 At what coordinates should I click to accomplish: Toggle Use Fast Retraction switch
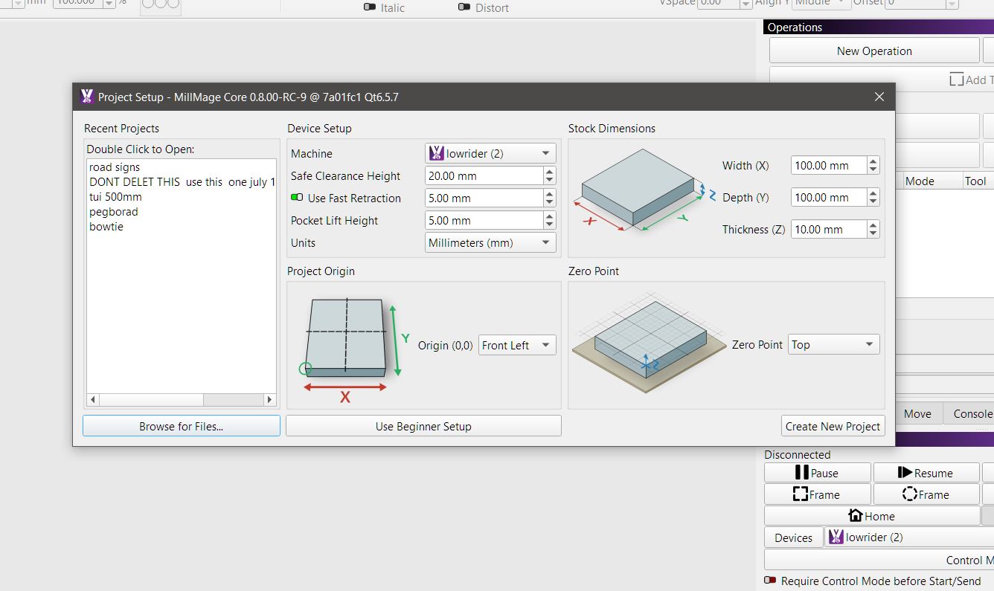[298, 198]
